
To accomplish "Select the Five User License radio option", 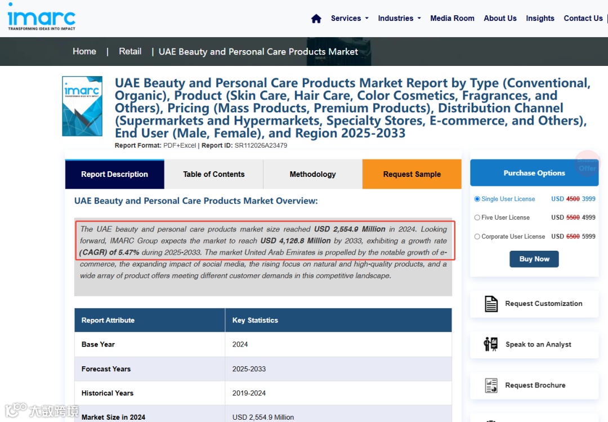I will [477, 218].
